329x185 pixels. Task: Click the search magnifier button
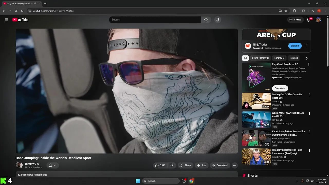click(206, 20)
